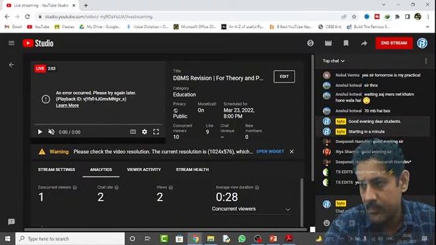
Task: Click the Windows taskbar search box
Action: pos(70,239)
